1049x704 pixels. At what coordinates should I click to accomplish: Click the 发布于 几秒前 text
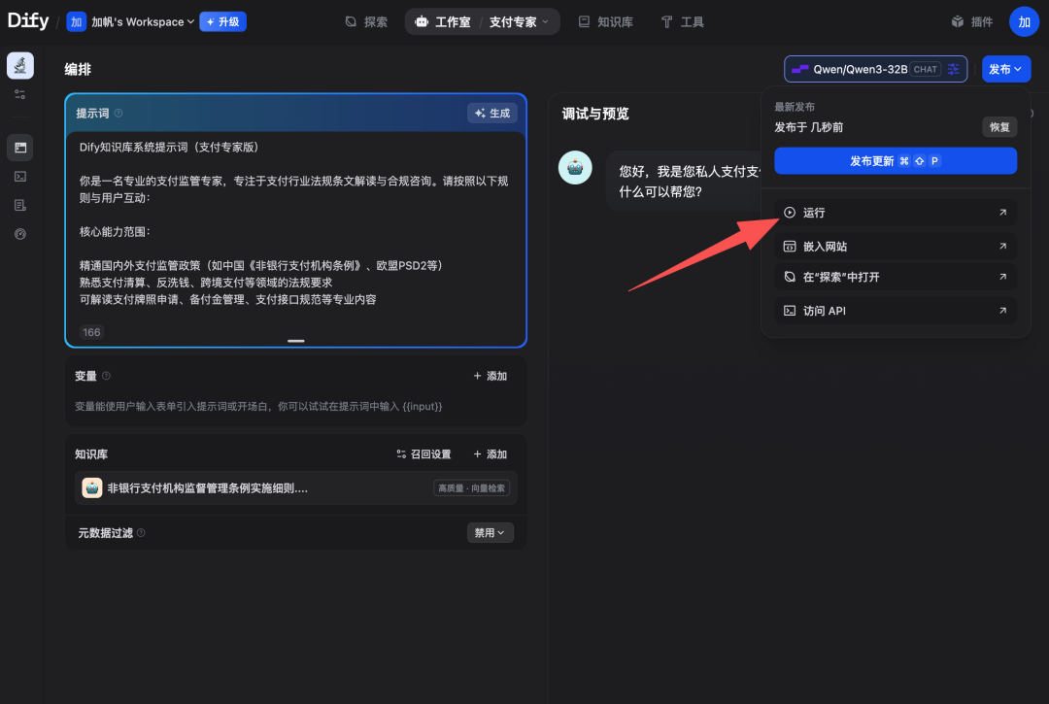(x=809, y=127)
